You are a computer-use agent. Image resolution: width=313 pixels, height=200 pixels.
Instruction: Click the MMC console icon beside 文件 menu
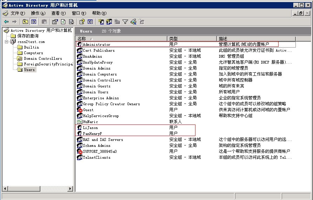pos(5,13)
